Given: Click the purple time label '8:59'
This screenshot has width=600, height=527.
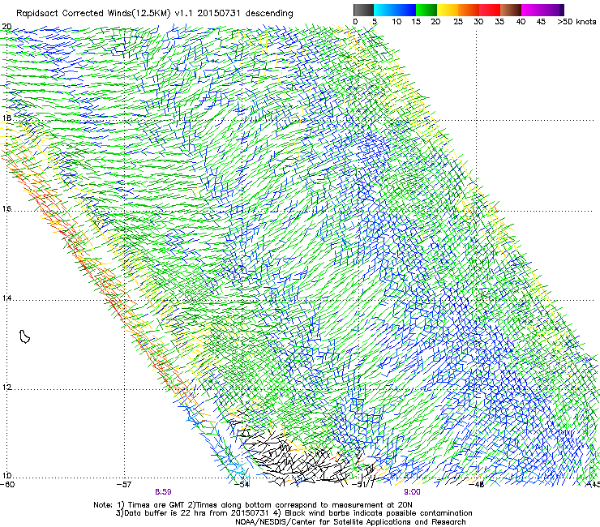Looking at the screenshot, I should [x=163, y=492].
